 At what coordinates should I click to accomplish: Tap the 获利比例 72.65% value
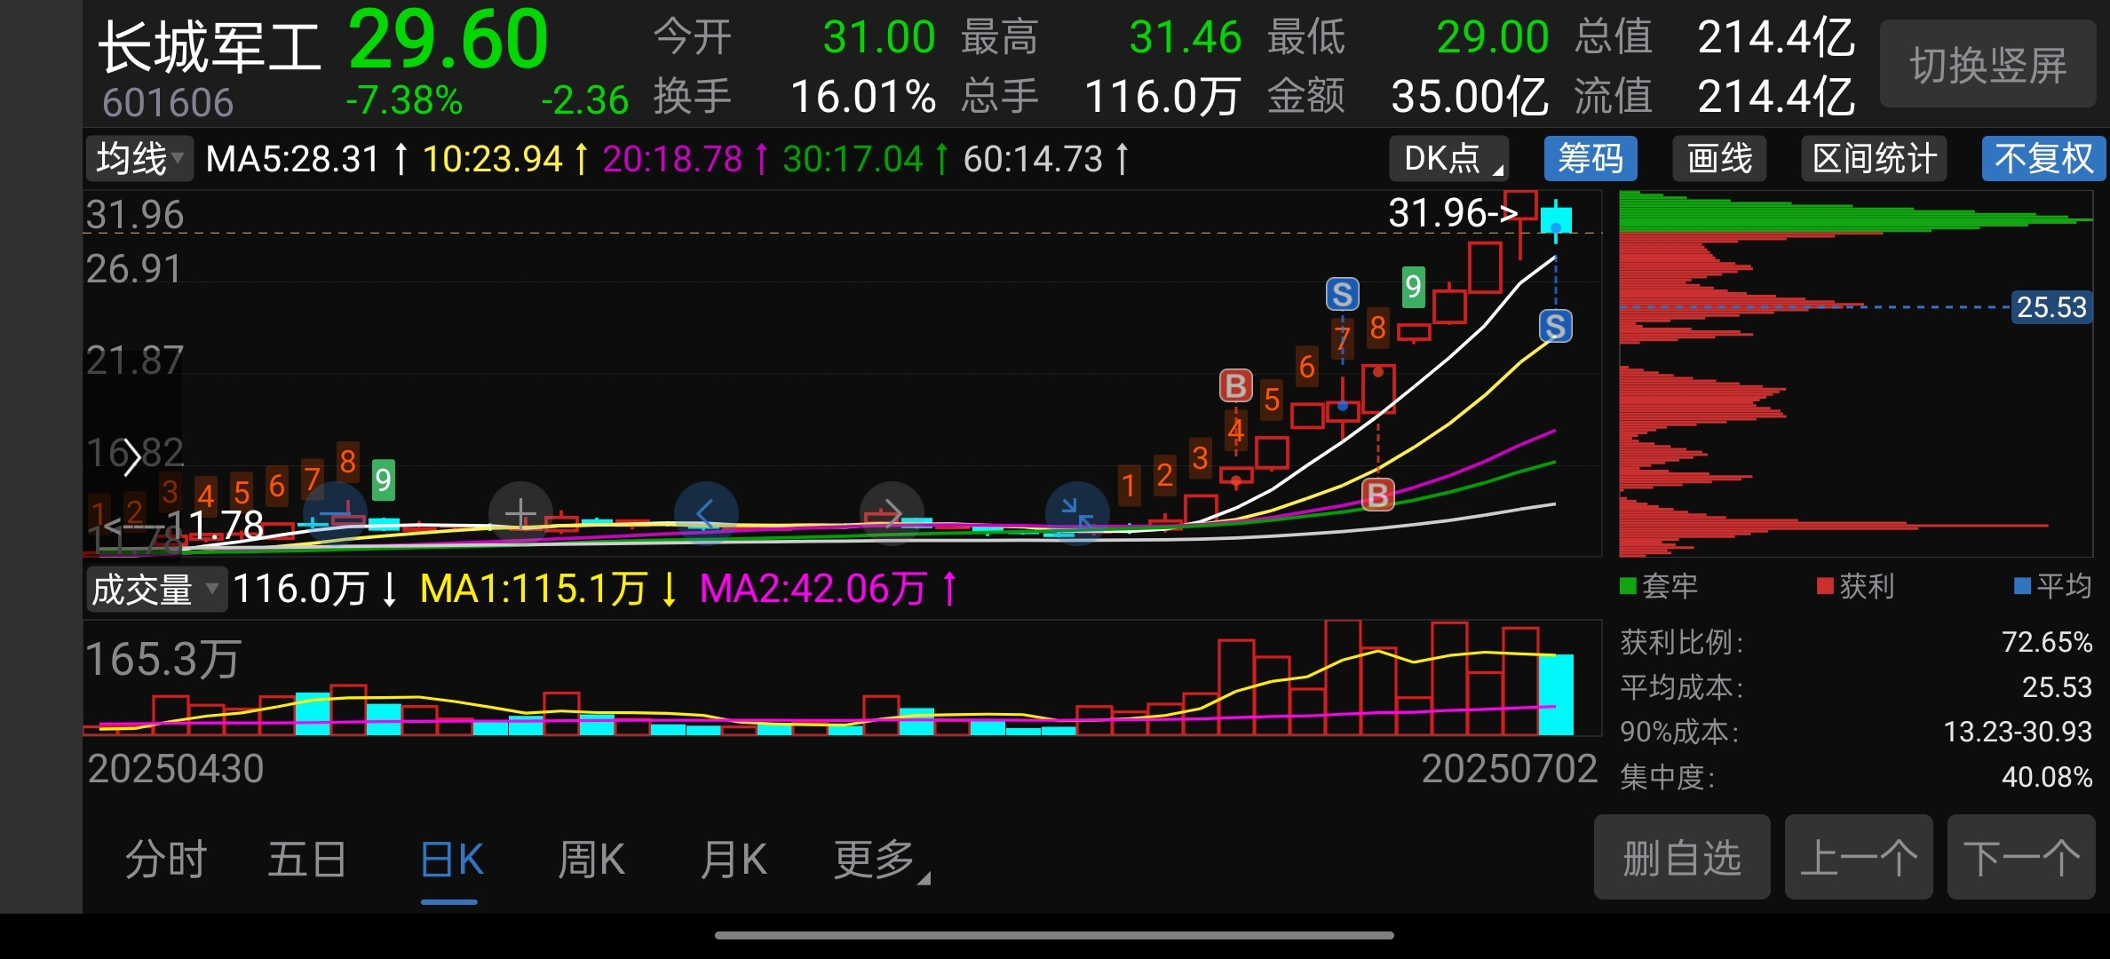[2047, 642]
